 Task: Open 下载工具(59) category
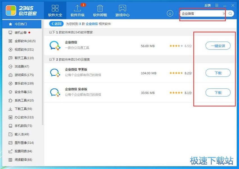(x=22, y=109)
